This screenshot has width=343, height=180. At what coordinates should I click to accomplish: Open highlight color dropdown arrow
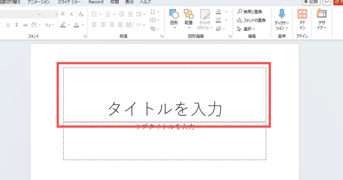tap(69, 25)
